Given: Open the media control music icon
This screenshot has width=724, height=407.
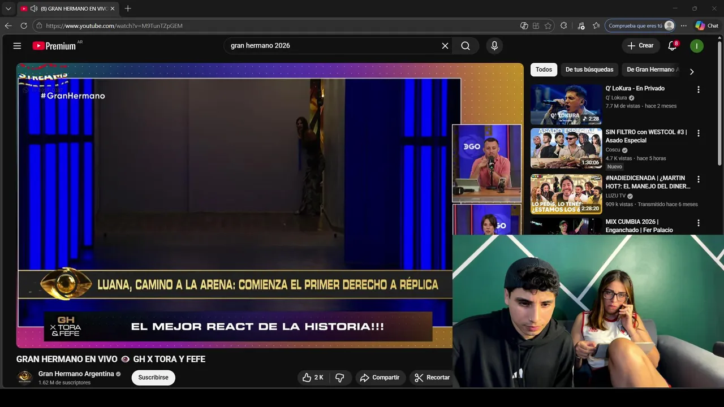Looking at the screenshot, I should point(581,25).
